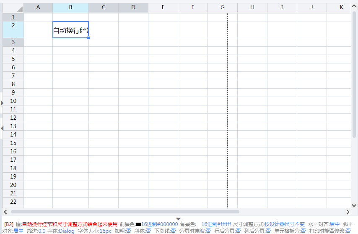
Task: Click the horizontal scrollbar left arrow
Action: tap(5, 212)
